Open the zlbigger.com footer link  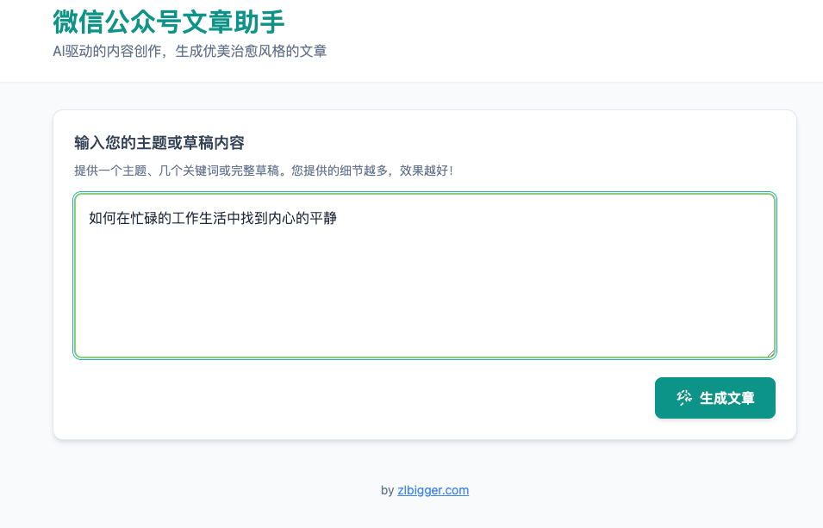[x=433, y=490]
